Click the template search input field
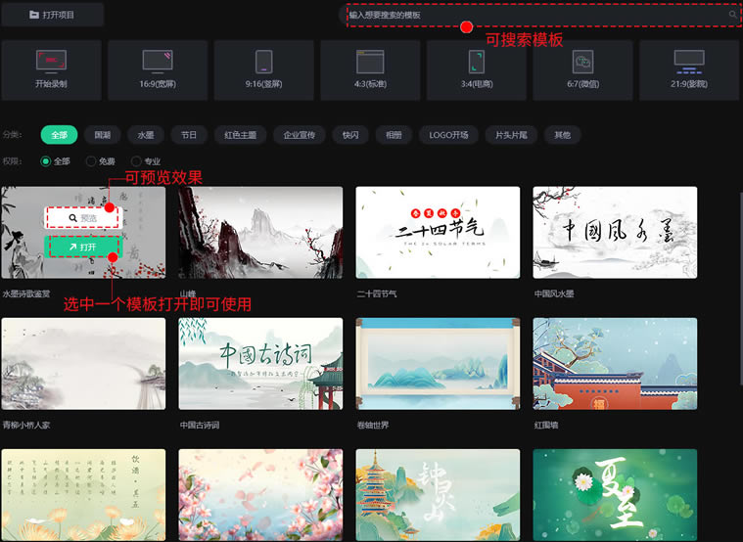The height and width of the screenshot is (542, 743). coord(540,15)
